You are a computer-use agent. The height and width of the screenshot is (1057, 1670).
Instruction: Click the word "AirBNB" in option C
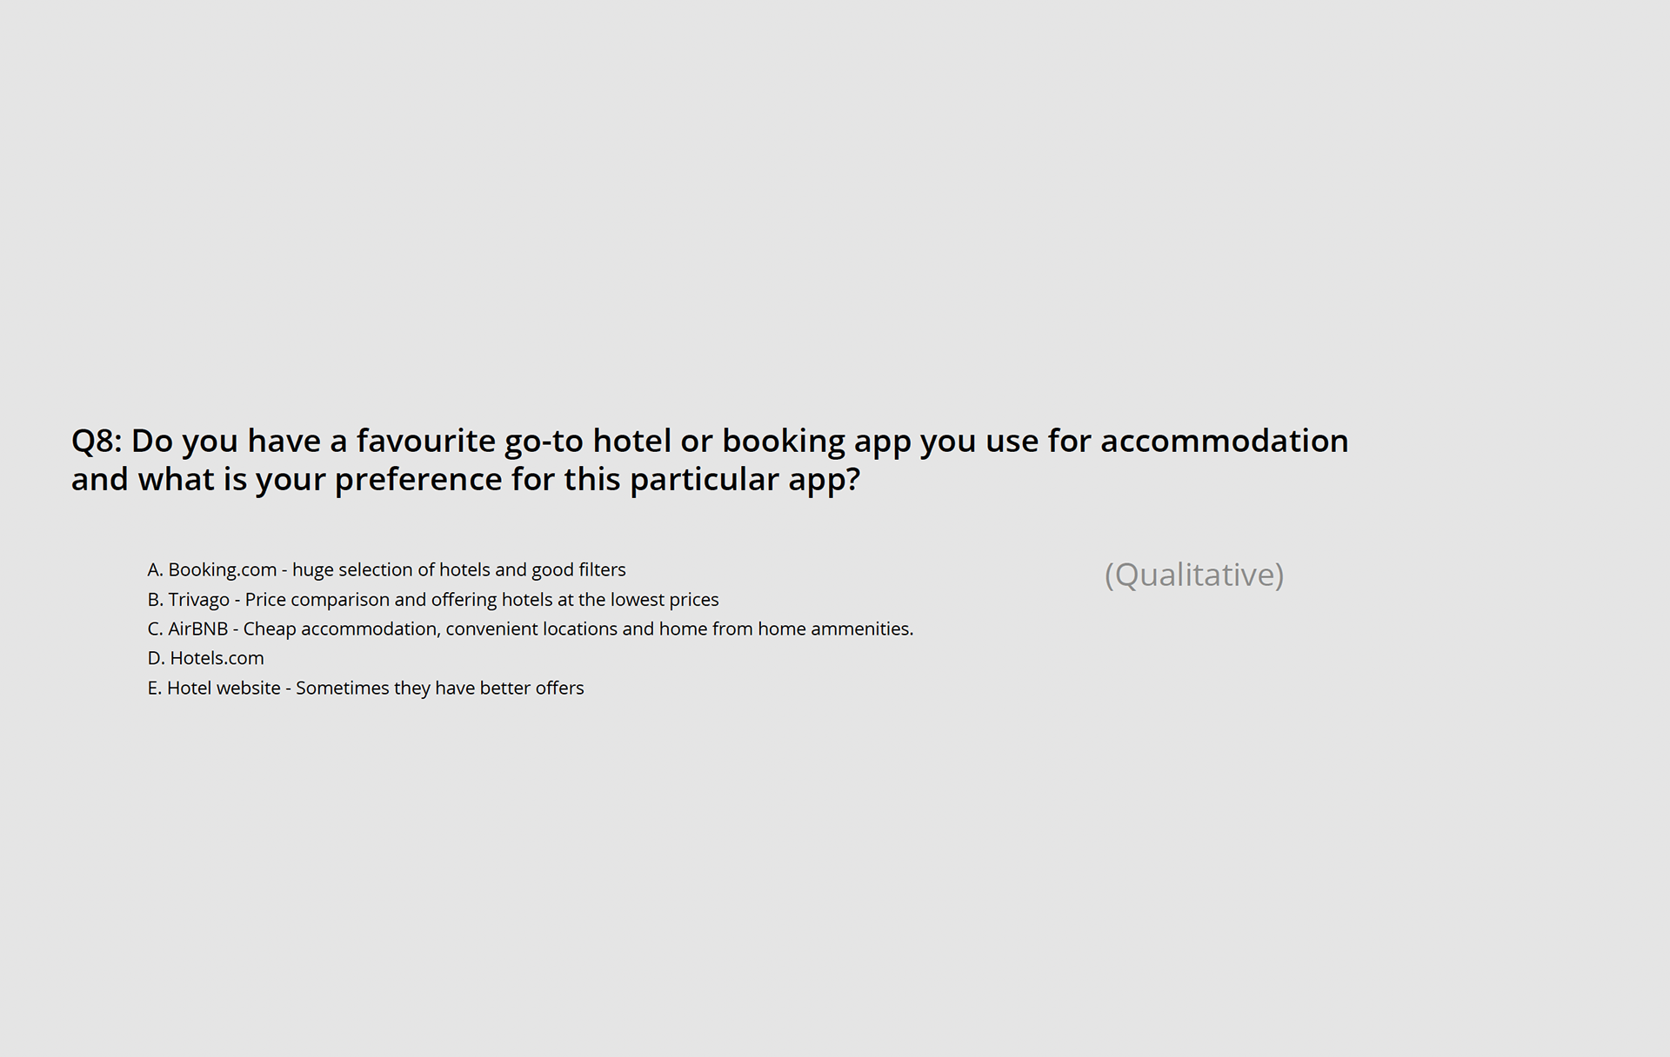(197, 629)
